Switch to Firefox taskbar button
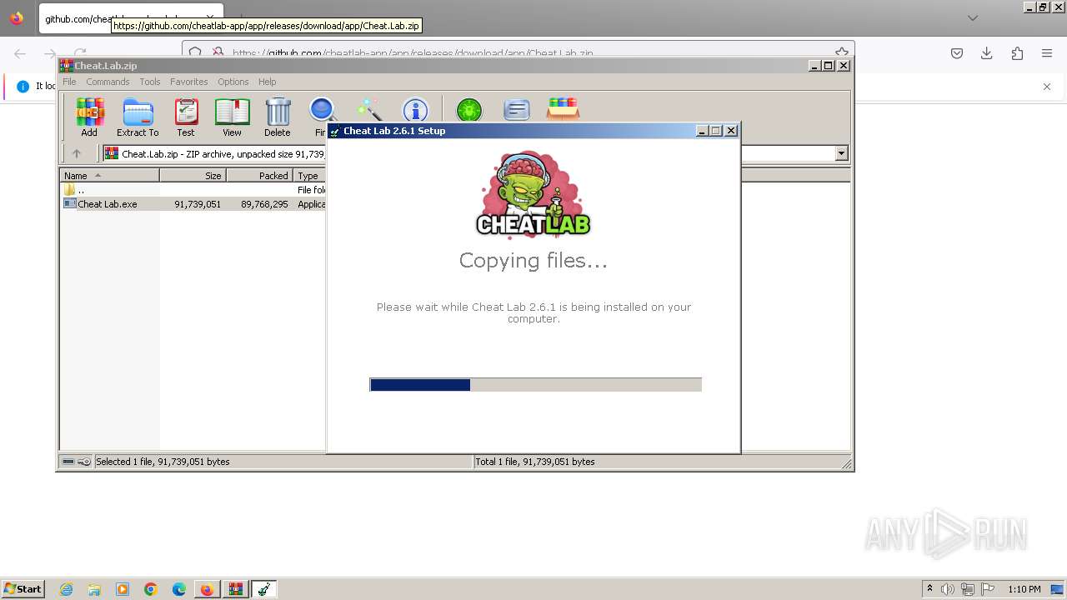 click(x=207, y=589)
